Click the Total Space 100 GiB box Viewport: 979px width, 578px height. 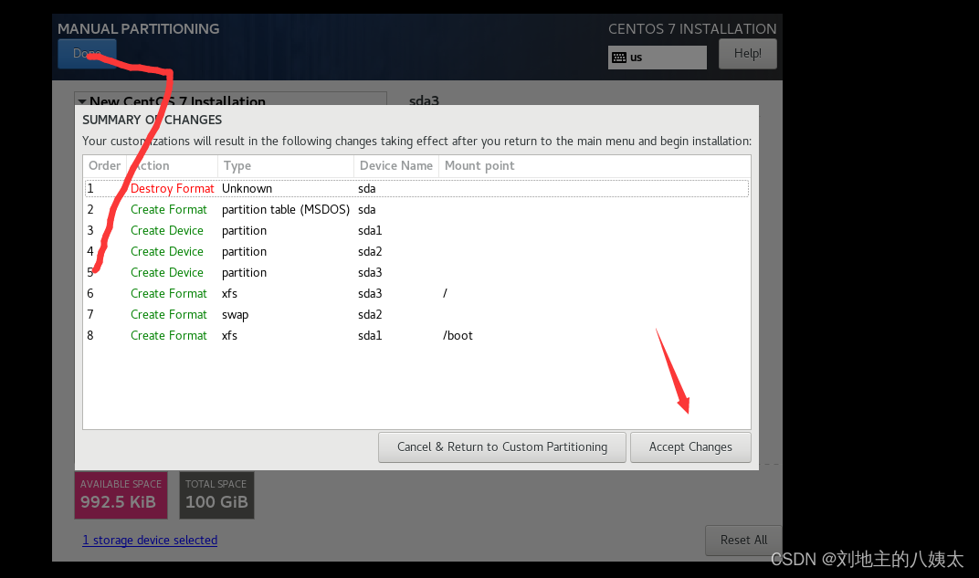[216, 495]
